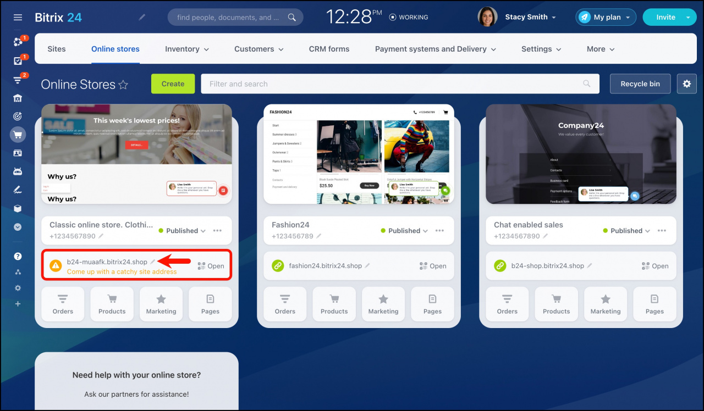Open the e-signature pen icon in sidebar
The width and height of the screenshot is (704, 411).
click(18, 190)
